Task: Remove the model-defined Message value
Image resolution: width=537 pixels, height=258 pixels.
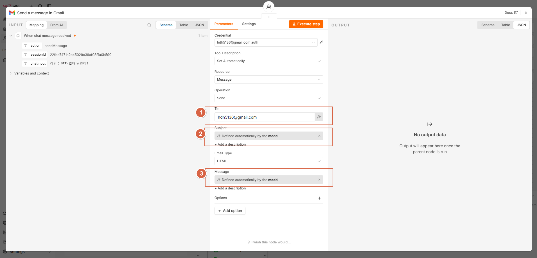Action: pyautogui.click(x=319, y=180)
